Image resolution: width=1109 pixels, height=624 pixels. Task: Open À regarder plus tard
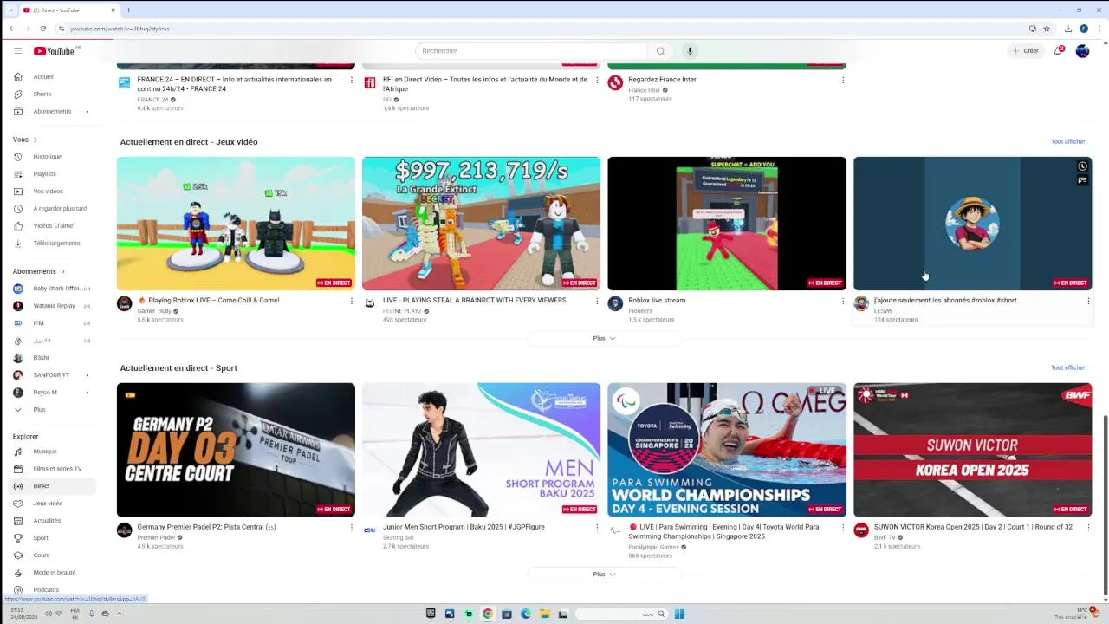pos(50,209)
